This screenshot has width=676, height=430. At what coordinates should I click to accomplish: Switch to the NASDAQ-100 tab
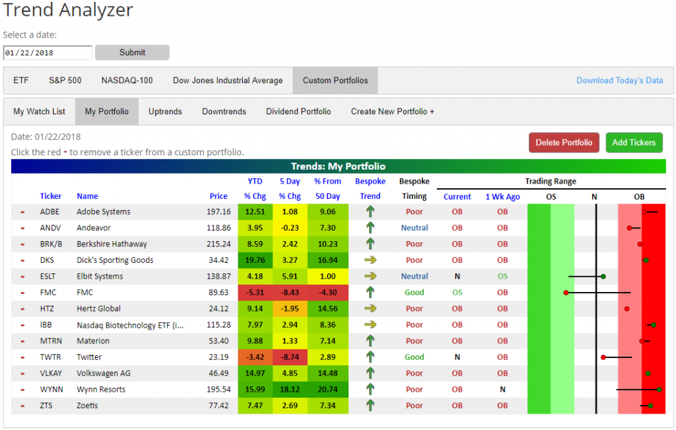pos(127,81)
